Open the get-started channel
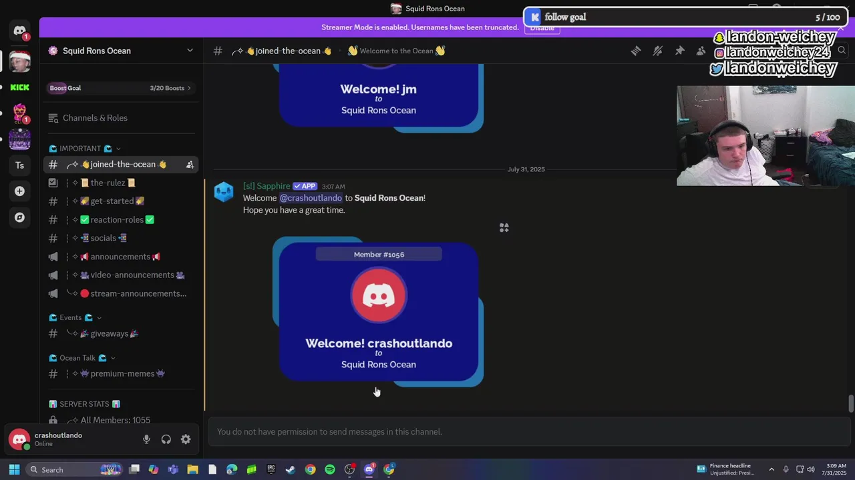This screenshot has height=480, width=855. tap(122, 201)
